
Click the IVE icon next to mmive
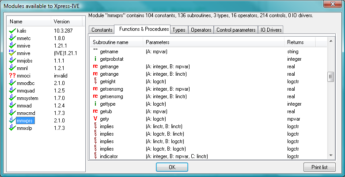(x=12, y=53)
